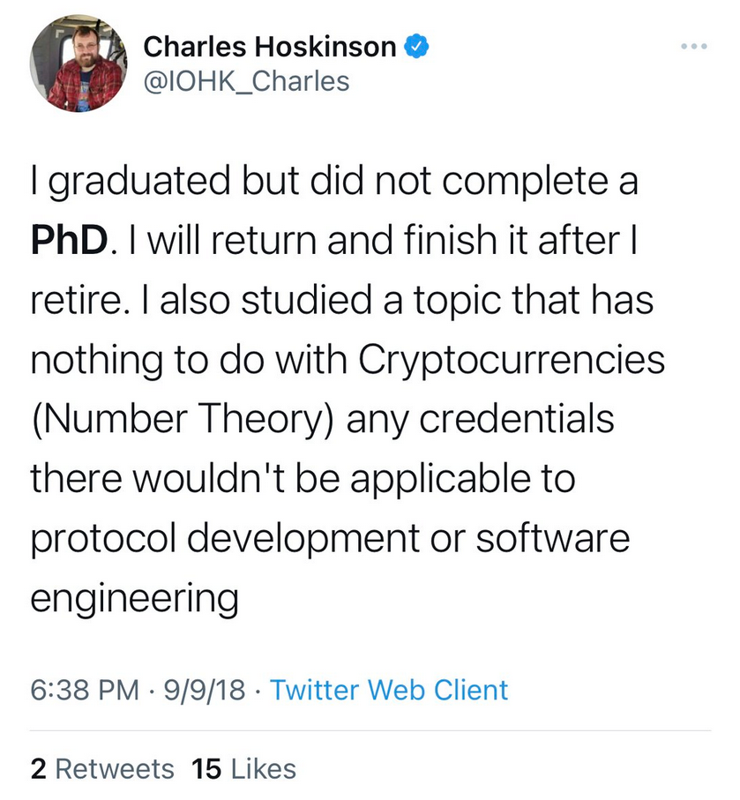This screenshot has height=800, width=740.
Task: Click the number 2 before Retweets
Action: click(38, 768)
